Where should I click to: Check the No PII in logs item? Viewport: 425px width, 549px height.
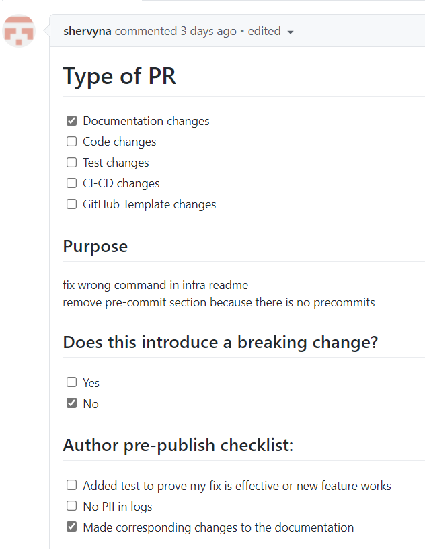(x=71, y=505)
